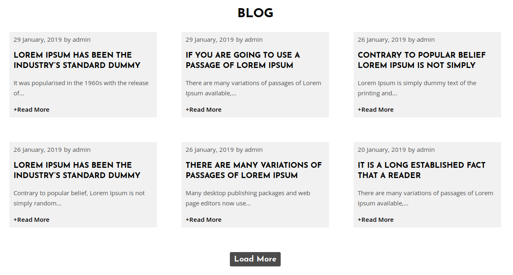Click Read More below 'popularised in the 1960s' excerpt
The width and height of the screenshot is (513, 275).
point(32,110)
